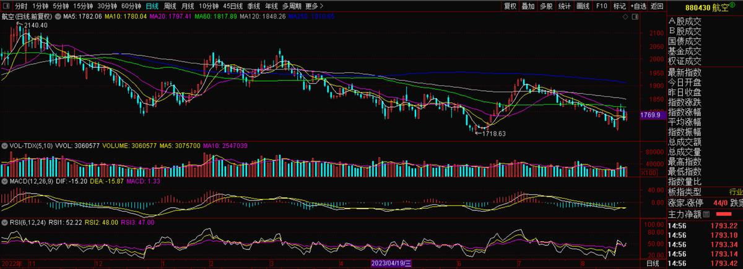The width and height of the screenshot is (743, 269).
Task: Switch to 月线 monthly chart
Action: coord(188,6)
